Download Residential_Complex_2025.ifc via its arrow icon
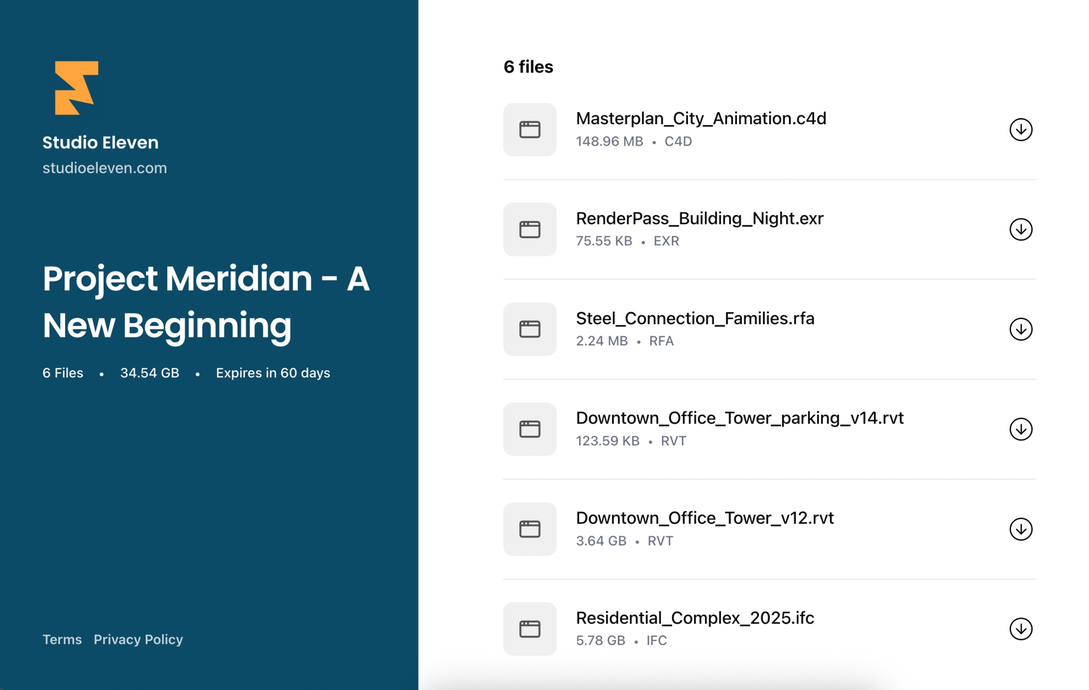This screenshot has height=690, width=1089. pyautogui.click(x=1021, y=629)
